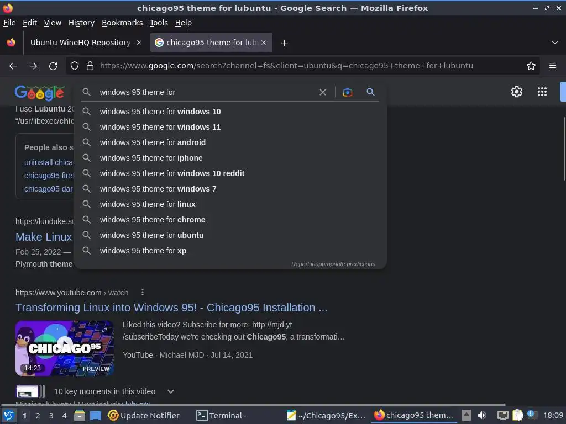The width and height of the screenshot is (566, 424).
Task: Click 'uninstall chica...' related search link
Action: [49, 163]
